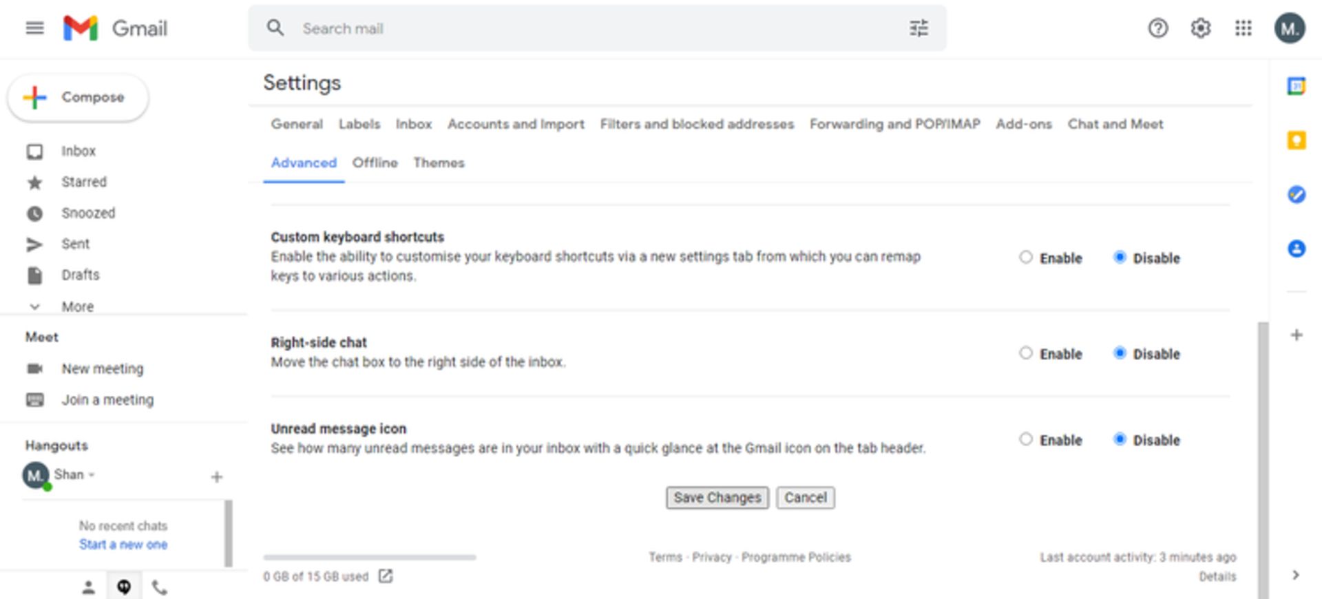Open the Support help icon
Screen dimensions: 1322x599
1157,28
